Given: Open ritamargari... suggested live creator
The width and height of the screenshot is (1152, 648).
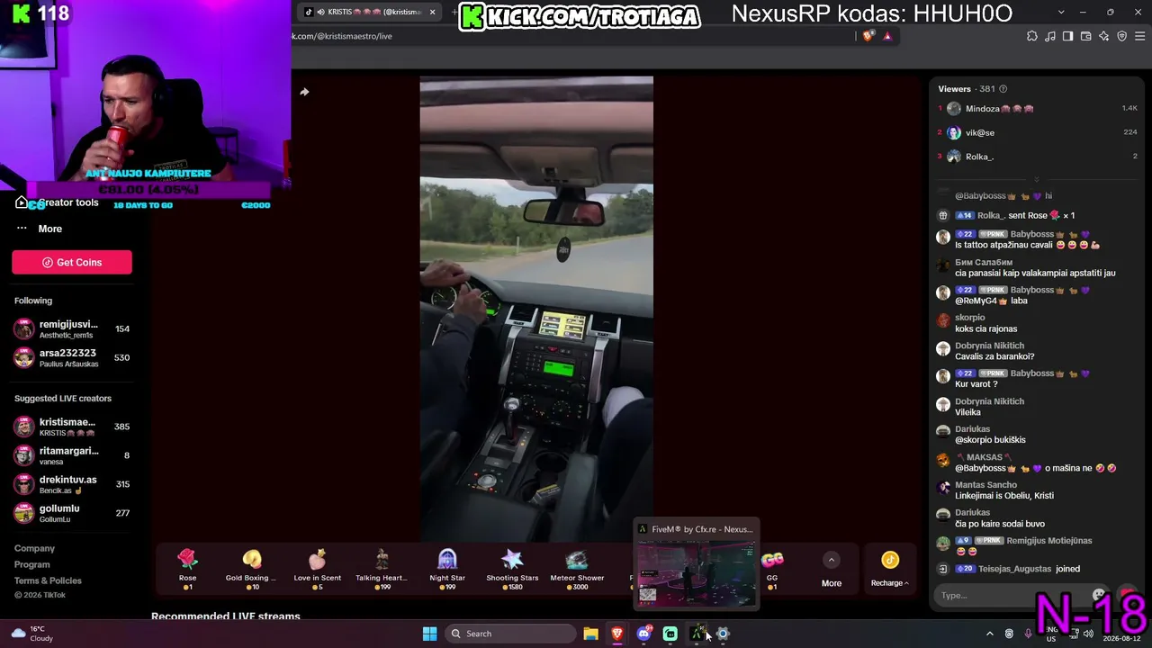Looking at the screenshot, I should (72, 455).
